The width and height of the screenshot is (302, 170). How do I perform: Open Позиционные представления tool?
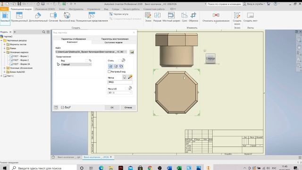coord(92,17)
